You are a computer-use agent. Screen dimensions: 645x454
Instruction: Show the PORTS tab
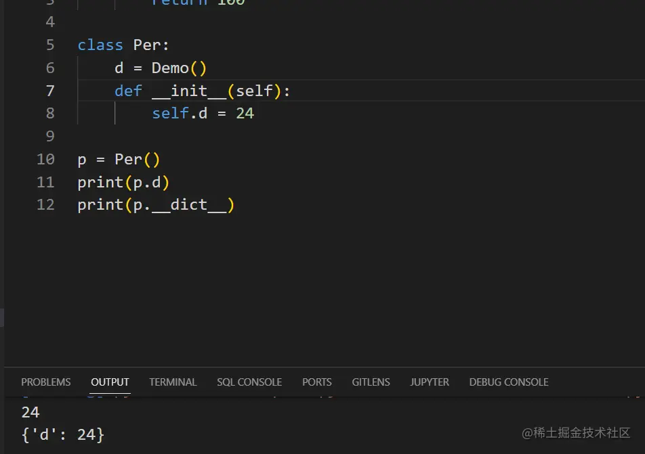pos(317,382)
